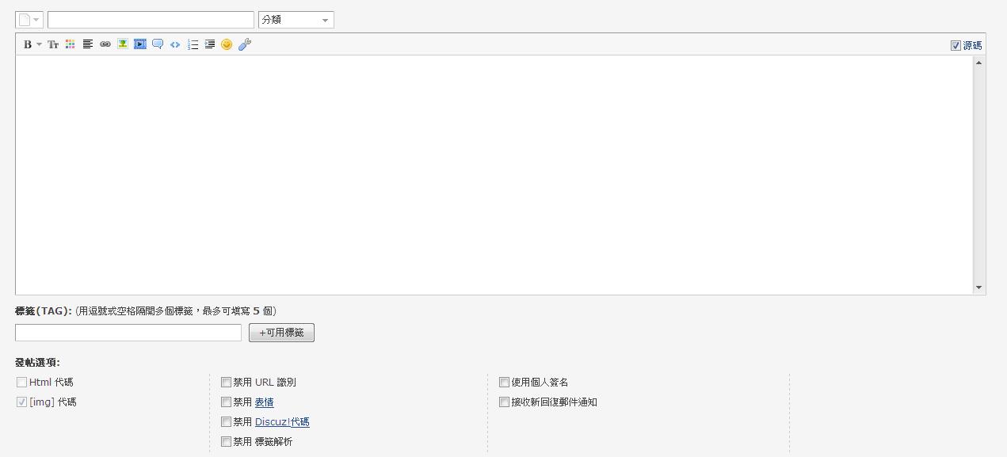Enable 禁用 URL 識別 checkbox
The height and width of the screenshot is (457, 1007).
click(x=226, y=382)
